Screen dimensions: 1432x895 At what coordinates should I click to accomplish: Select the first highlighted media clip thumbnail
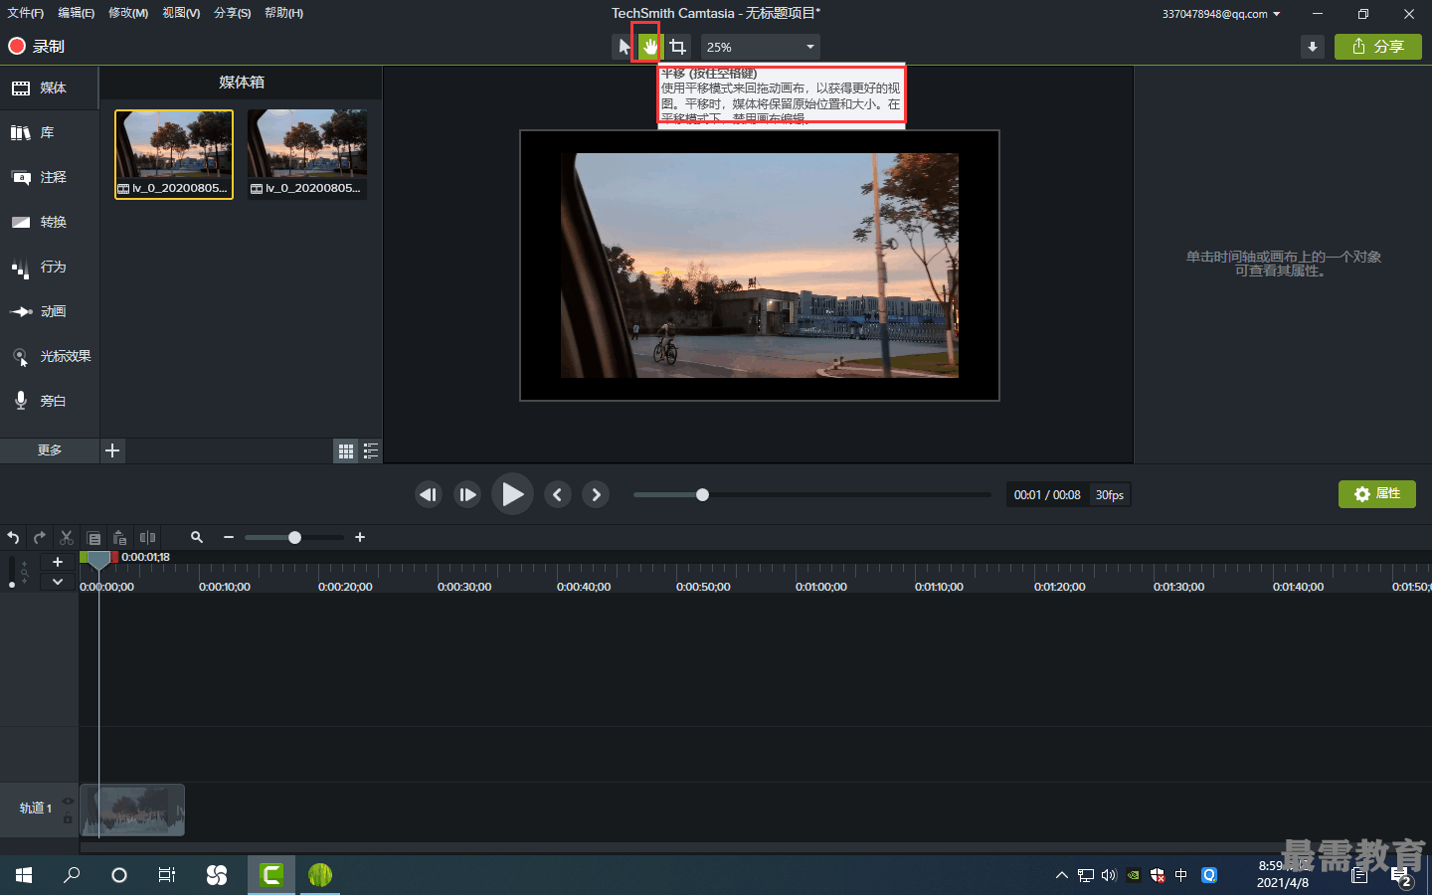[x=174, y=154]
